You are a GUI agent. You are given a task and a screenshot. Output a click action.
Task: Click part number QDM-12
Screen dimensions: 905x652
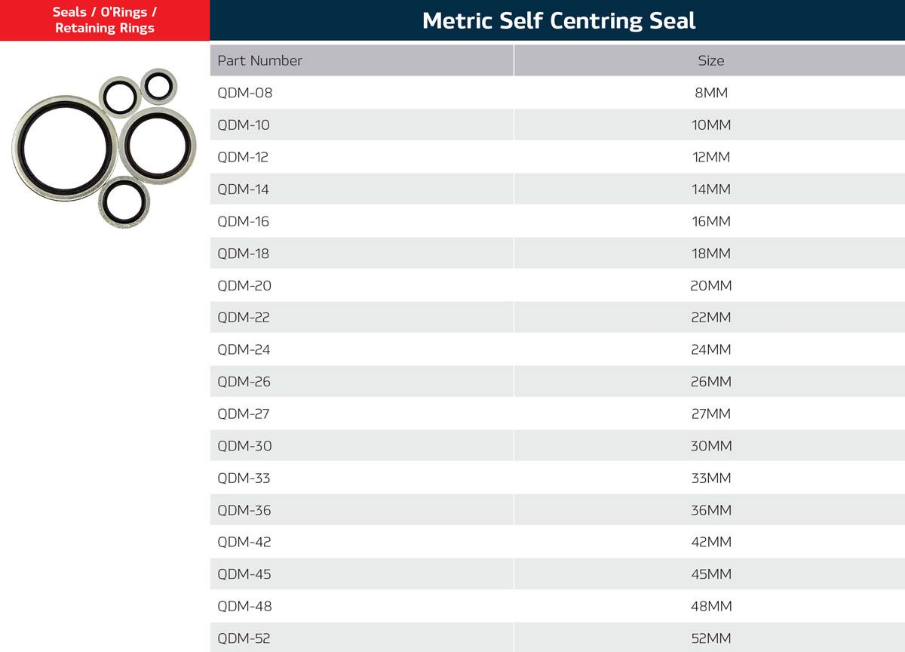click(243, 157)
